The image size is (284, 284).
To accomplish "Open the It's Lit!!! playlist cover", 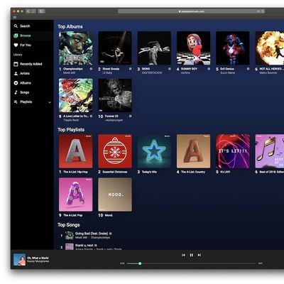I will click(233, 151).
